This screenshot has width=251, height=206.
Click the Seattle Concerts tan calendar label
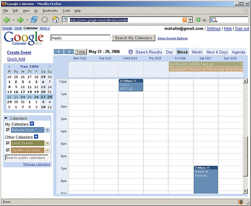[x=28, y=150]
